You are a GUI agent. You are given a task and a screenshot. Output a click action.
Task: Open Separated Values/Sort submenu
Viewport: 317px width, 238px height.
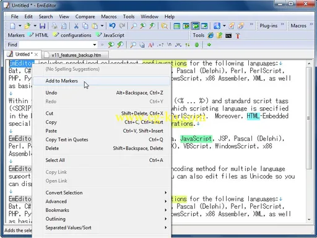tap(102, 227)
